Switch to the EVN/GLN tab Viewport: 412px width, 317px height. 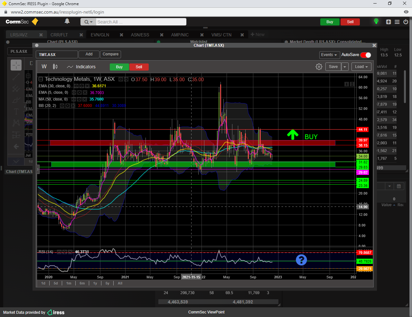click(100, 35)
